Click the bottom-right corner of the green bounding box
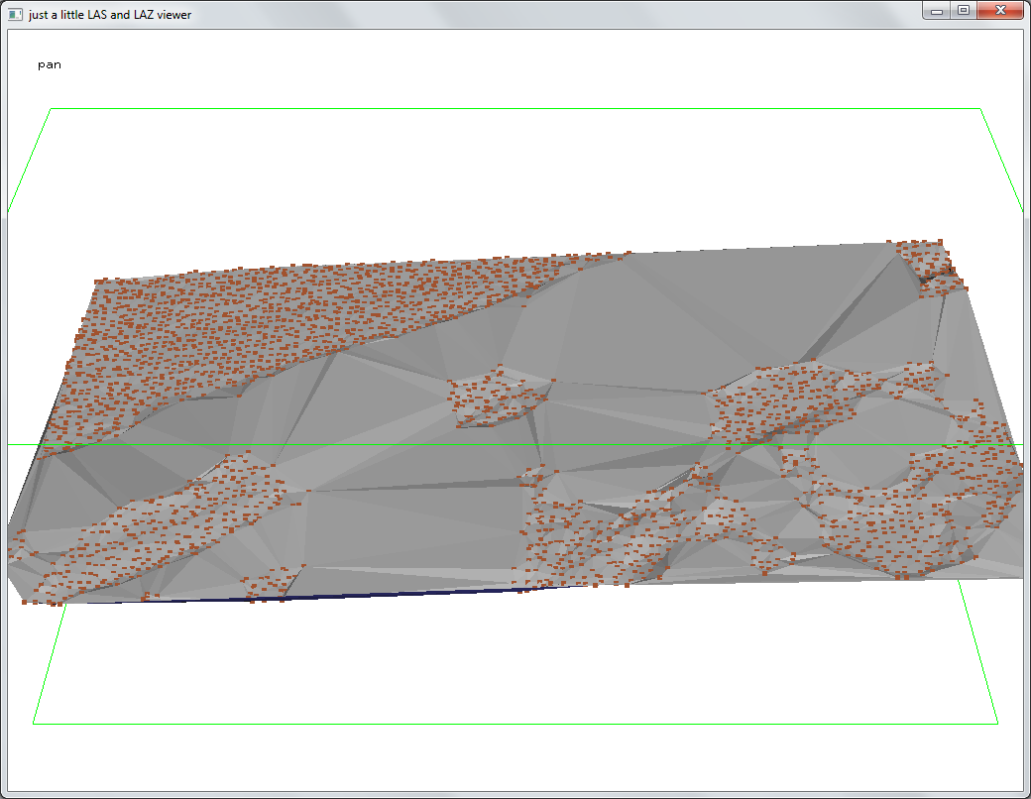 [997, 724]
